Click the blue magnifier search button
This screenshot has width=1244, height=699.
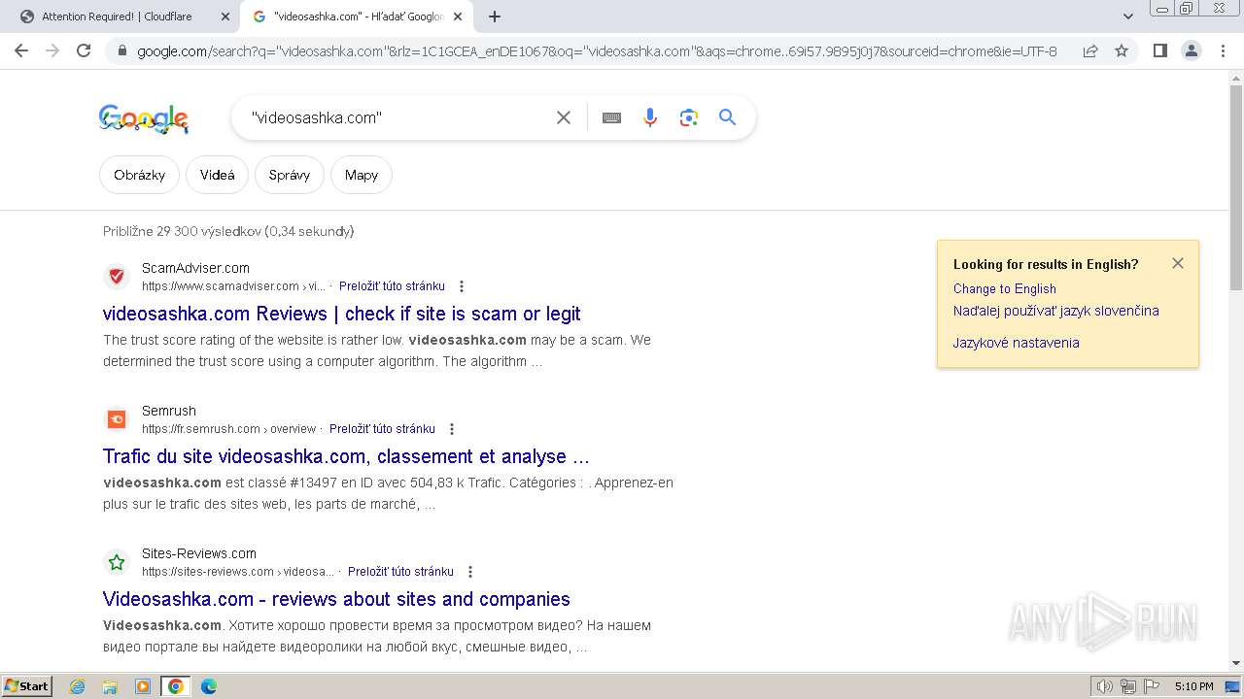click(727, 117)
